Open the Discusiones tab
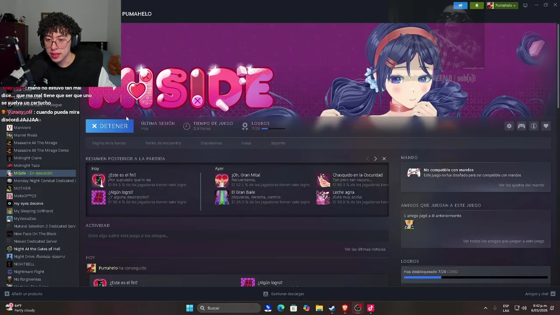The height and width of the screenshot is (315, 560). 211,143
